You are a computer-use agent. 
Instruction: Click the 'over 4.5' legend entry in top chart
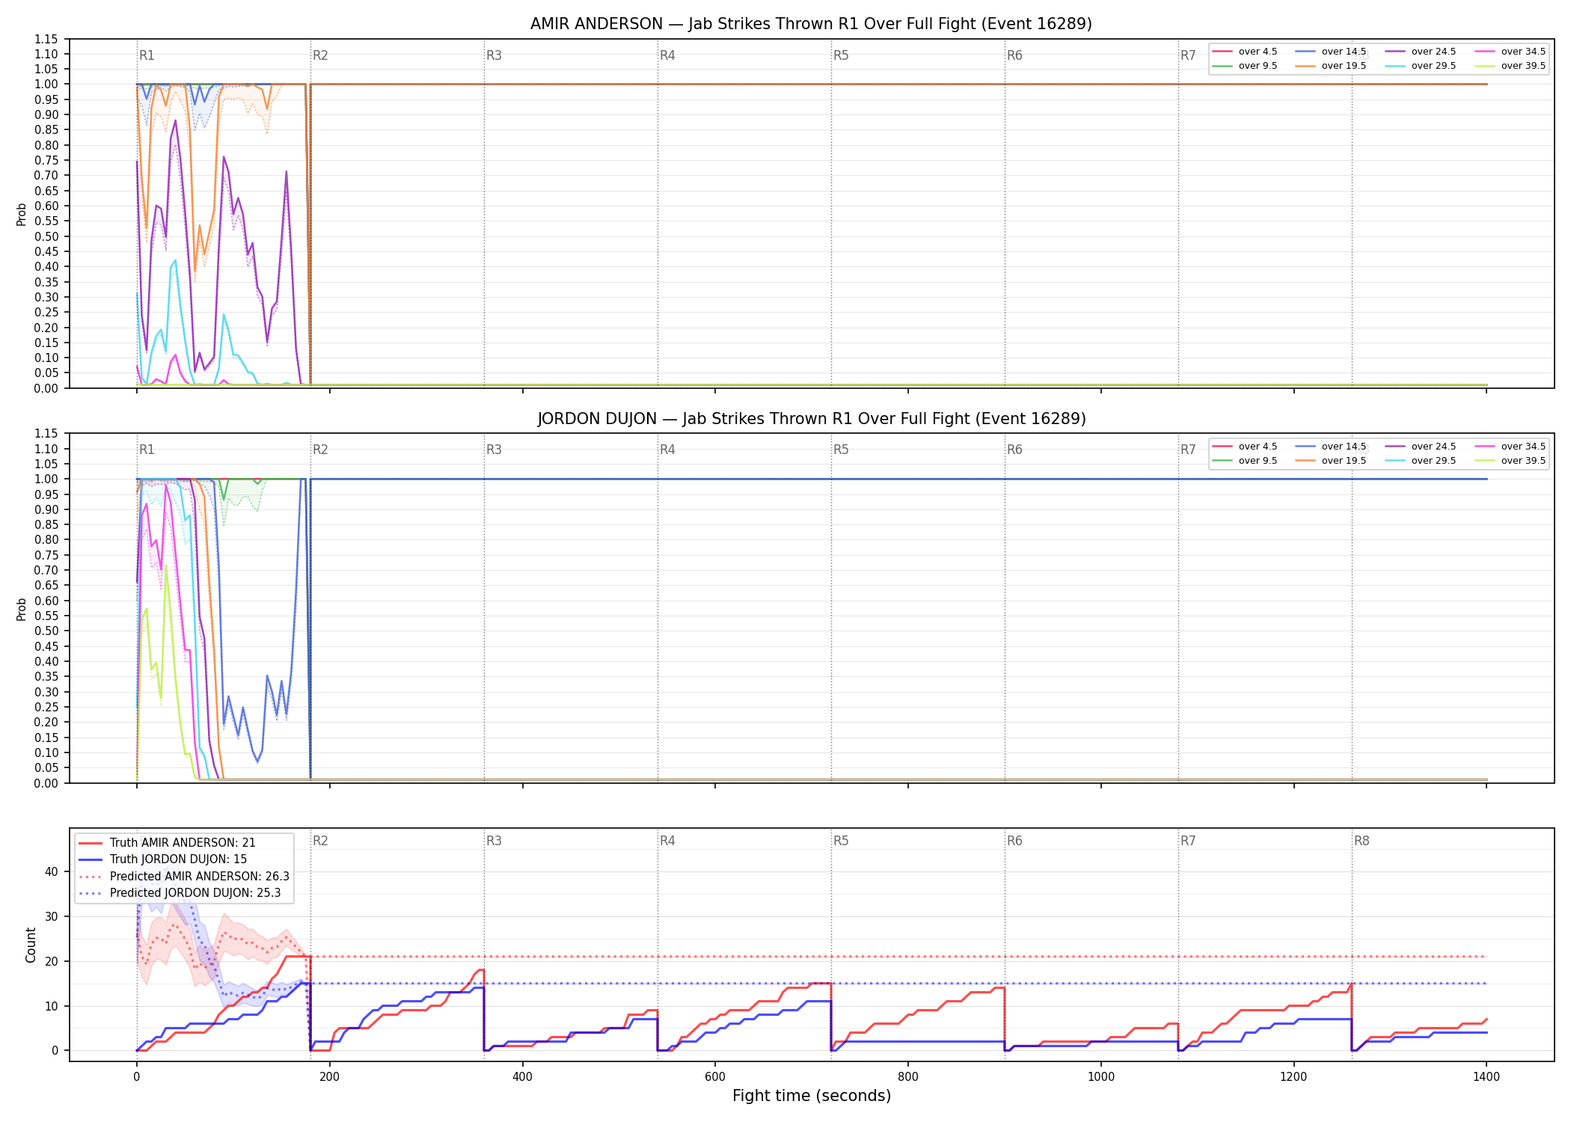pos(1245,52)
